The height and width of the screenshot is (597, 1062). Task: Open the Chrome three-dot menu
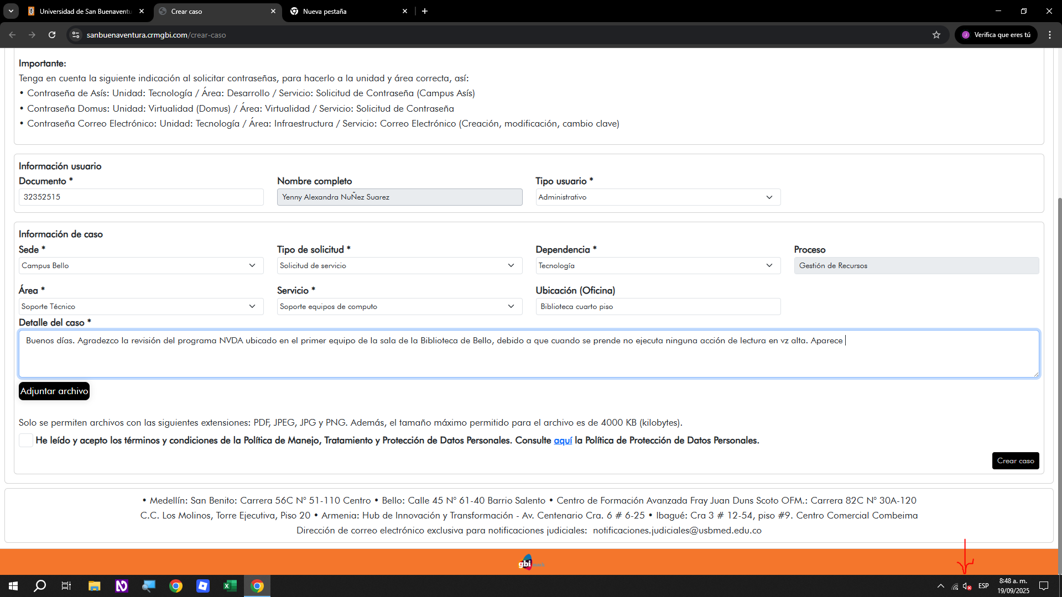click(1050, 35)
